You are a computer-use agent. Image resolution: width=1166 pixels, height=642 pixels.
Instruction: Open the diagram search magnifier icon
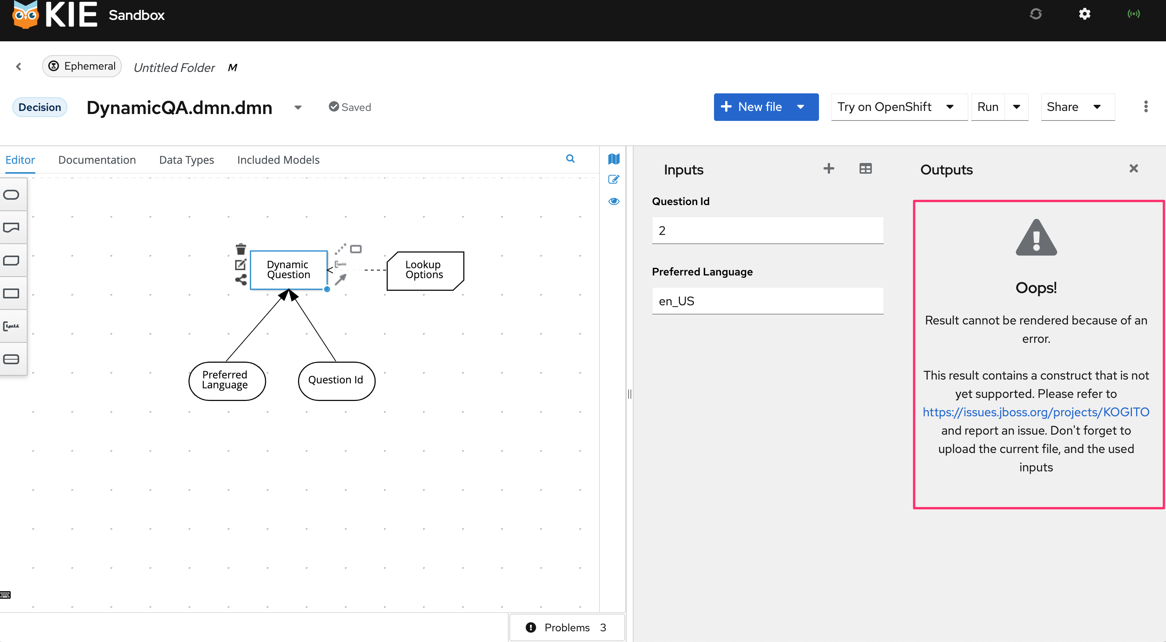570,159
